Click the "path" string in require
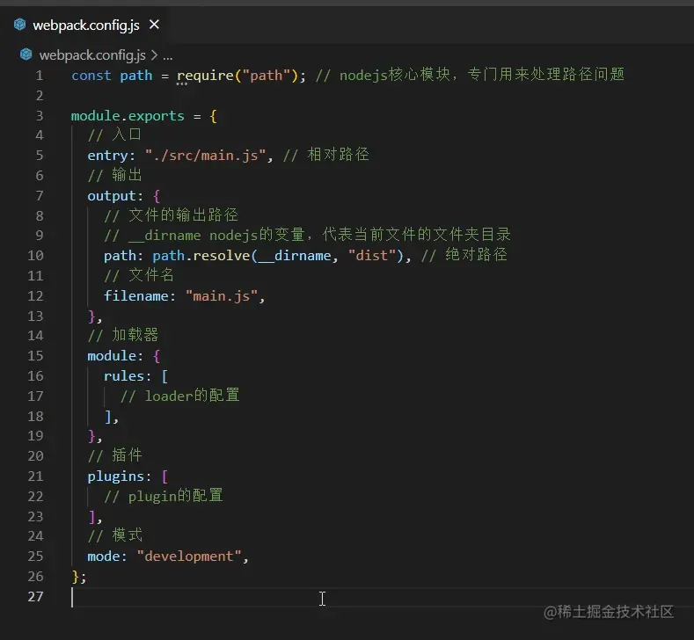This screenshot has height=640, width=694. tap(266, 76)
